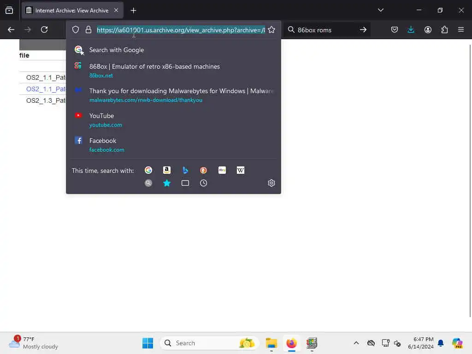Open Firefox application hamburger menu
This screenshot has height=354, width=472.
point(460,29)
